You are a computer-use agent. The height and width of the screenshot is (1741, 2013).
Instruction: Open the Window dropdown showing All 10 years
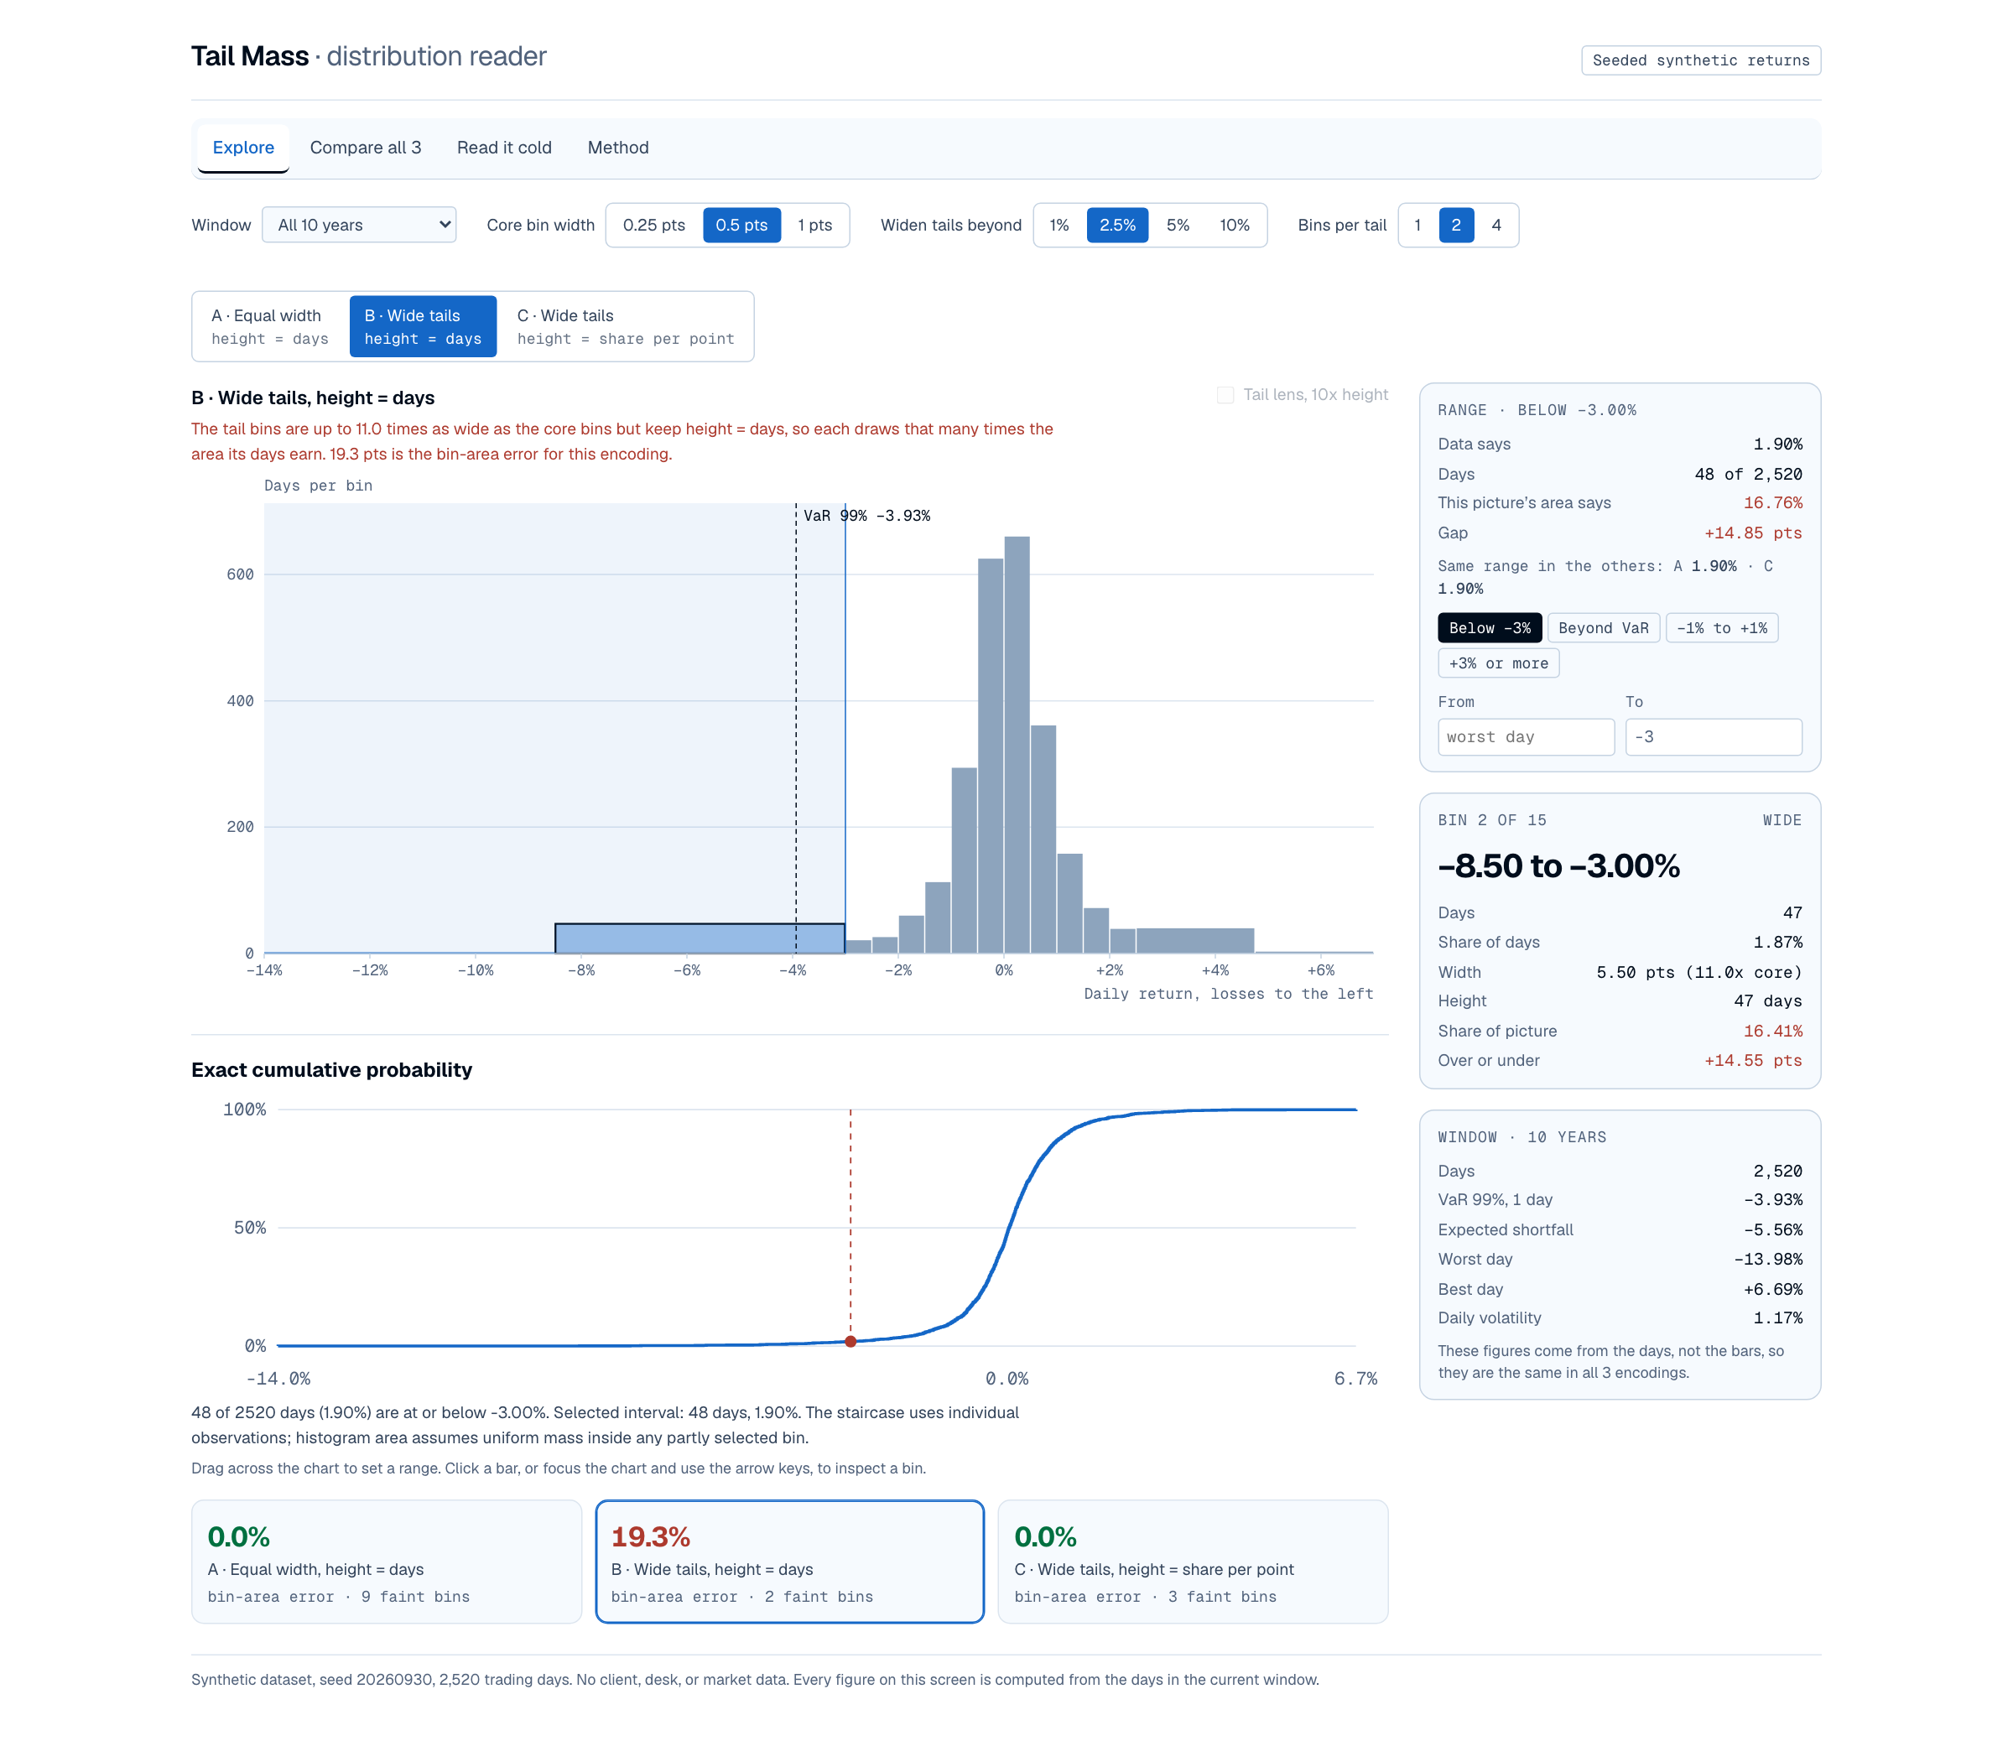pyautogui.click(x=358, y=225)
